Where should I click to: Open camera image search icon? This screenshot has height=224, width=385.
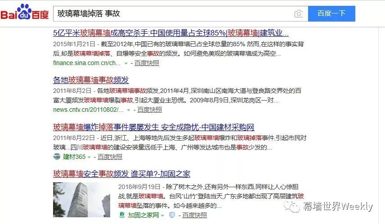click(x=298, y=14)
